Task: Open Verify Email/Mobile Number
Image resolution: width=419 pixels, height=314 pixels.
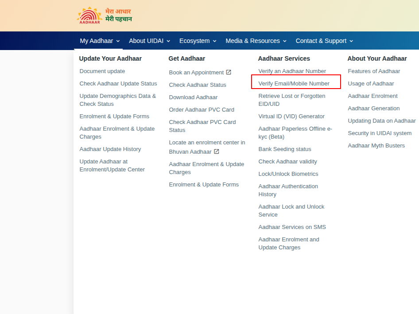Action: tap(294, 83)
